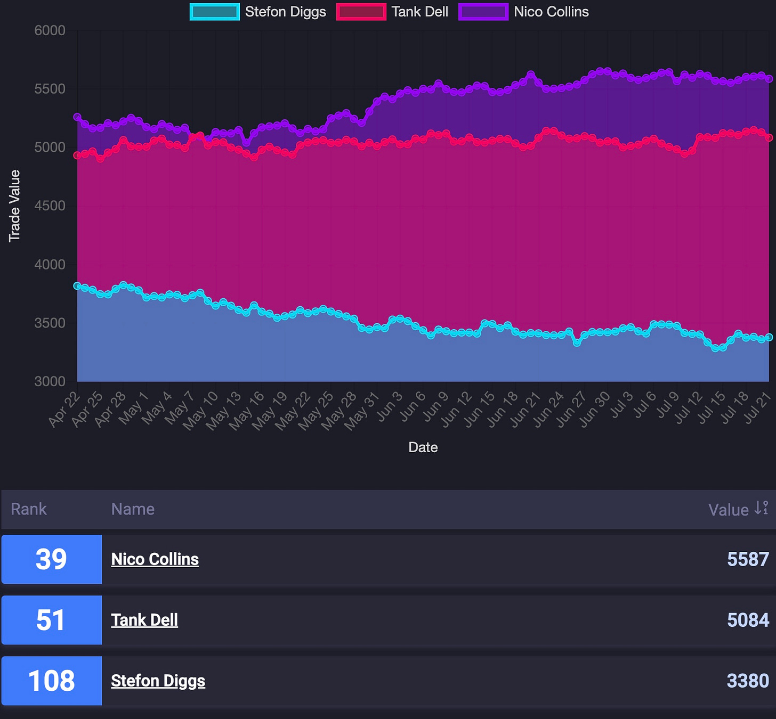Sort the table by the Value sort icon
Screen dimensions: 776x719
coord(762,508)
